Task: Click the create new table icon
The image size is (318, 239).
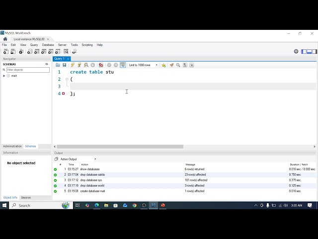Action: point(37,52)
